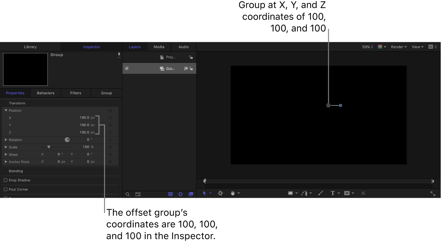Open the Media tab

pos(159,47)
